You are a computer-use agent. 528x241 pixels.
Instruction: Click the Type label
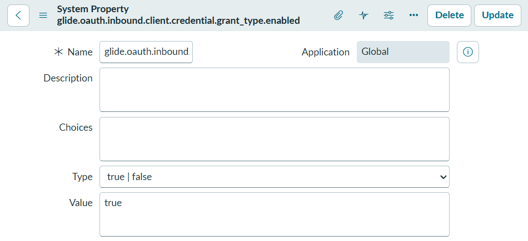(82, 177)
